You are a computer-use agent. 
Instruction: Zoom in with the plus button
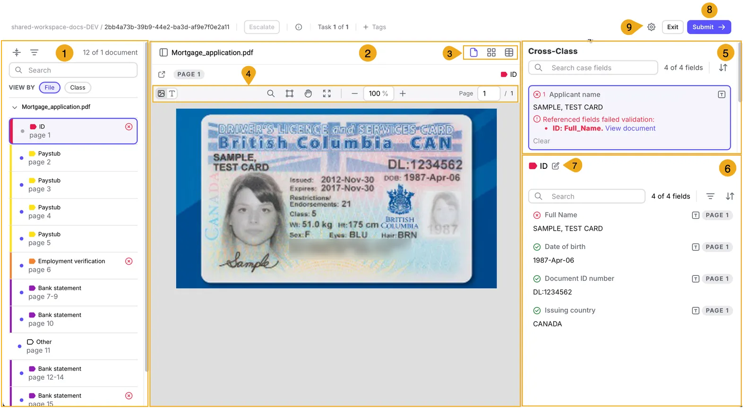coord(403,93)
